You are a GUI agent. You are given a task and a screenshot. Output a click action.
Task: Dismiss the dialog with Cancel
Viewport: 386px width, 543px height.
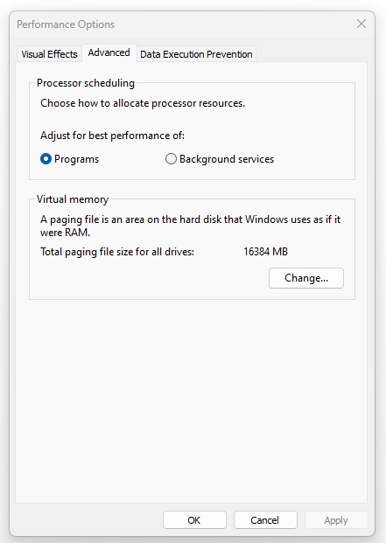pyautogui.click(x=265, y=519)
